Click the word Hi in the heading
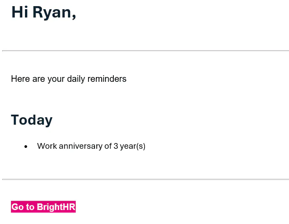 (20, 12)
